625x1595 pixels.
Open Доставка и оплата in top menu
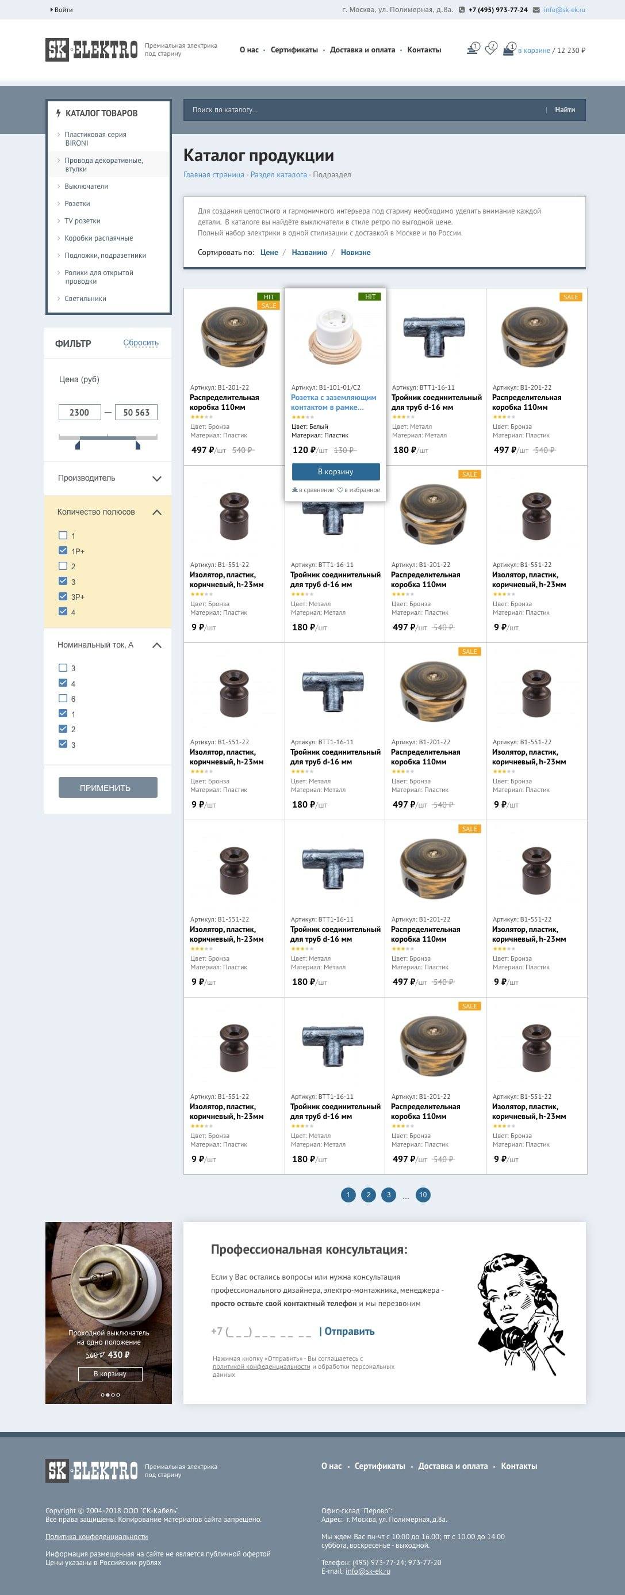point(362,50)
